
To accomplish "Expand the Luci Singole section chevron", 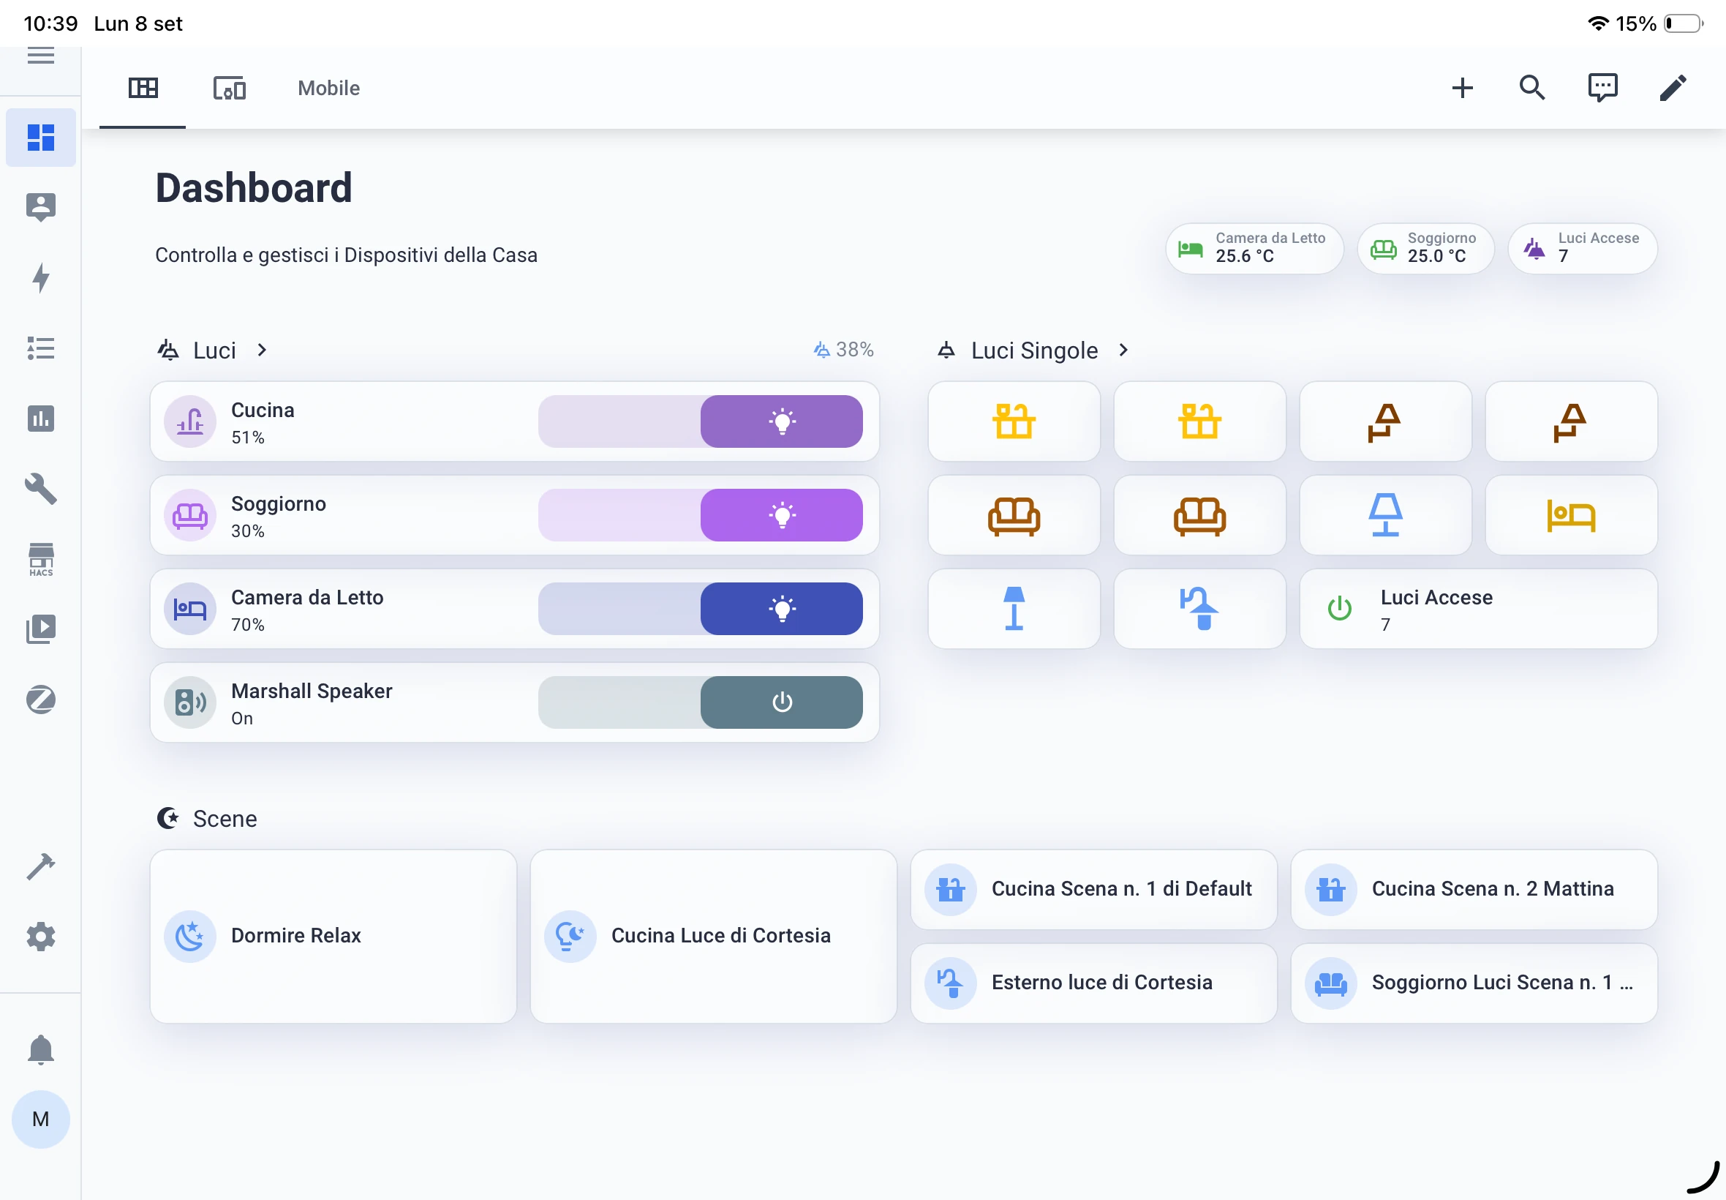I will (x=1123, y=350).
